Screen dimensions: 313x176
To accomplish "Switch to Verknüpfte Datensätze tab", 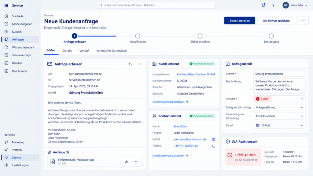I will pyautogui.click(x=111, y=51).
